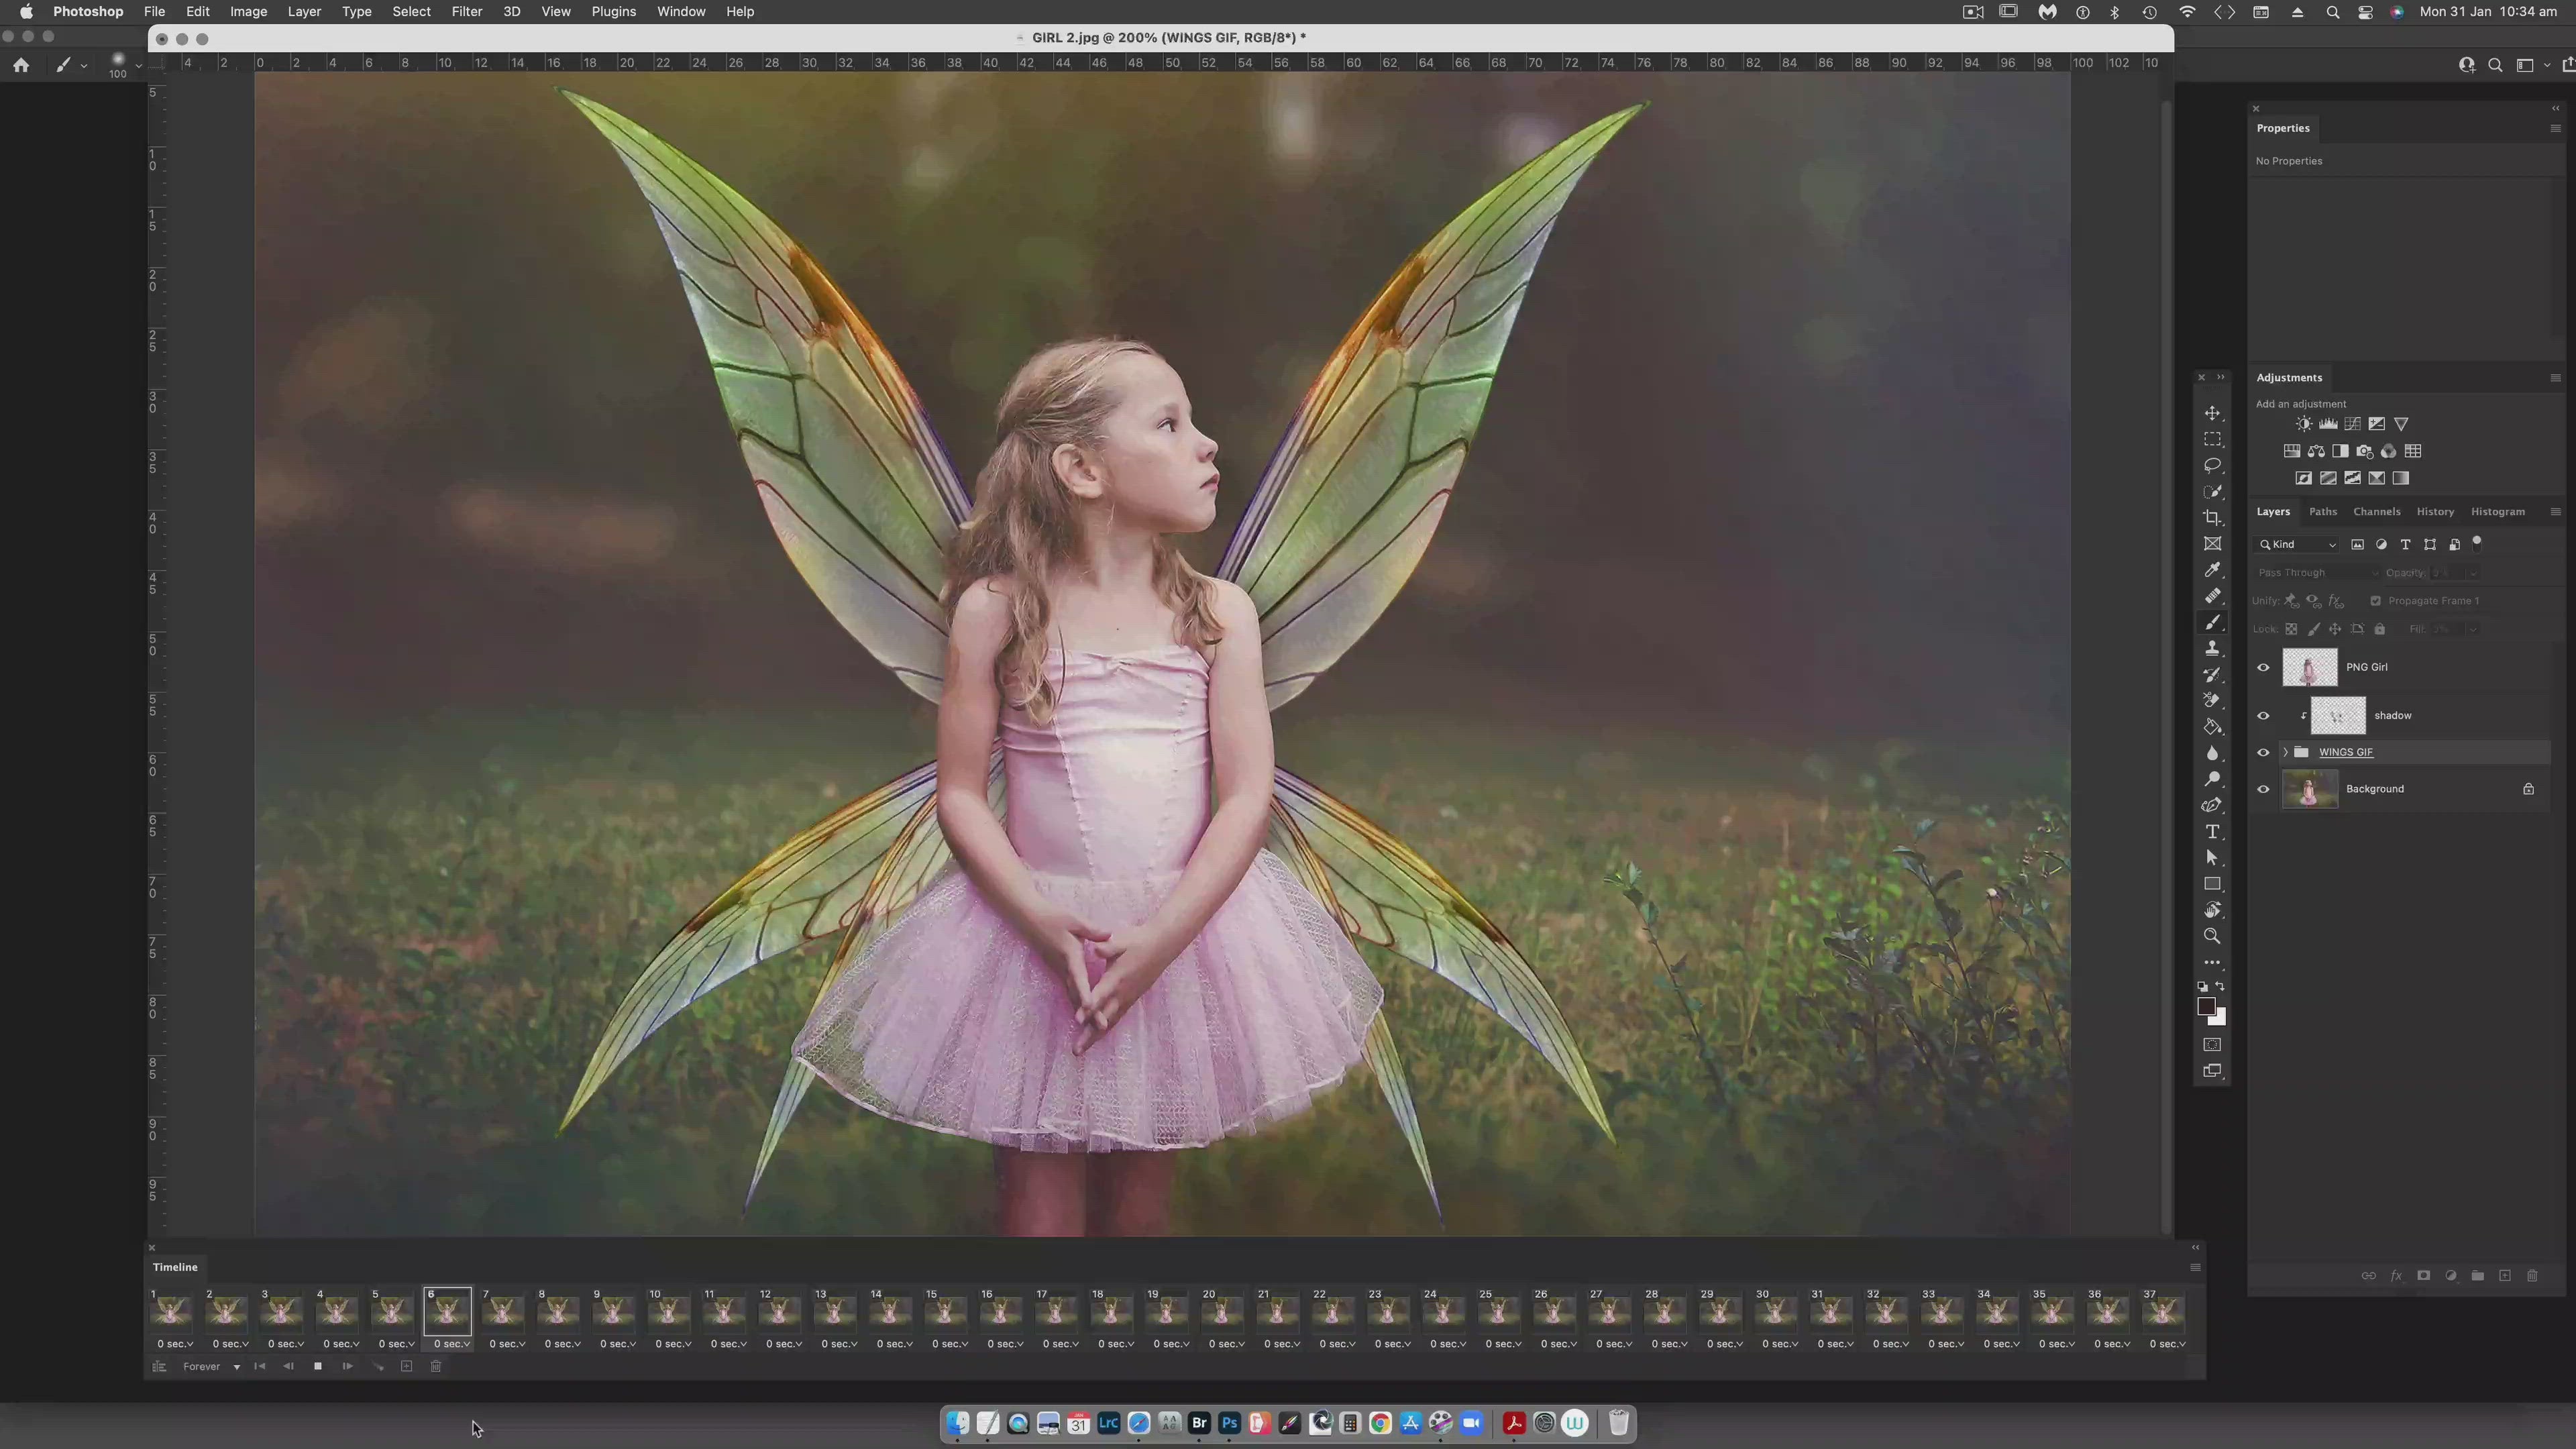Click the delete frame trash icon
Image resolution: width=2576 pixels, height=1449 pixels.
pos(436,1366)
